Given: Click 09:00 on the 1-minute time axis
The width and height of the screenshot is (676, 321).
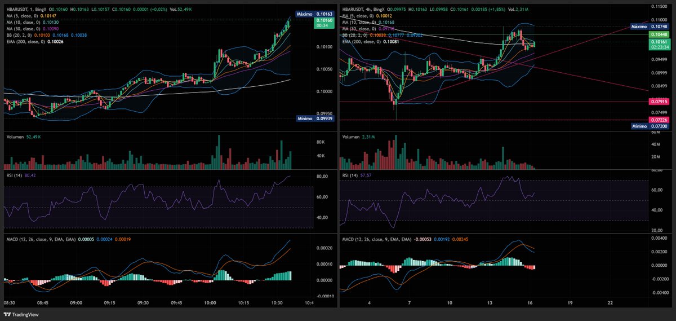Looking at the screenshot, I should pos(76,302).
